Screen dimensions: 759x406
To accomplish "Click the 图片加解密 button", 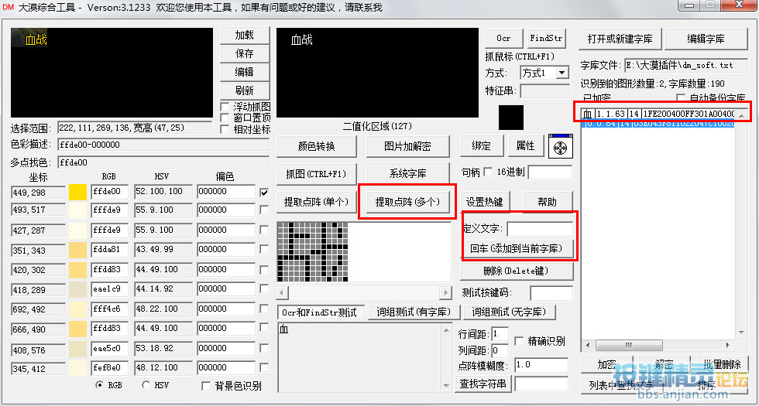I will pyautogui.click(x=407, y=146).
